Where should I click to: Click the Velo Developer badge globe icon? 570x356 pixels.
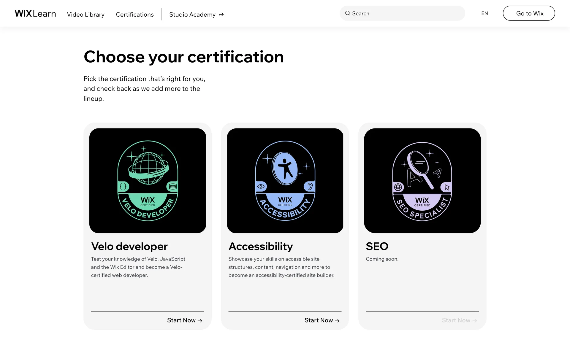pyautogui.click(x=148, y=168)
